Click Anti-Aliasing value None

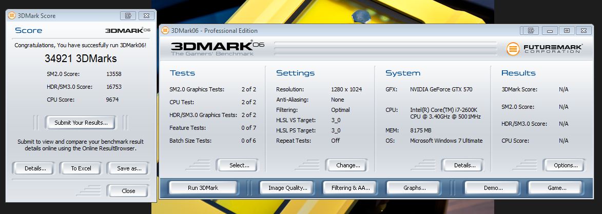coord(338,100)
